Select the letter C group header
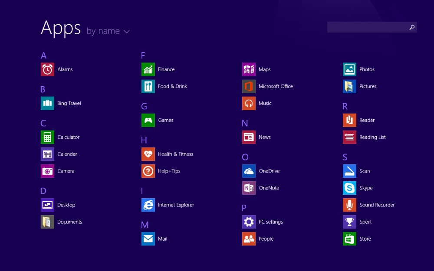The height and width of the screenshot is (271, 434). pos(43,123)
